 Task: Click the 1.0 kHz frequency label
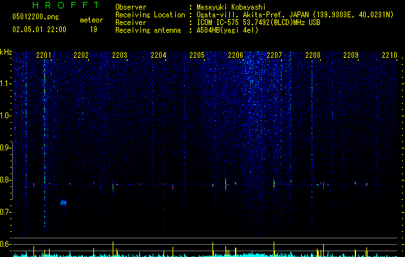click(x=6, y=116)
